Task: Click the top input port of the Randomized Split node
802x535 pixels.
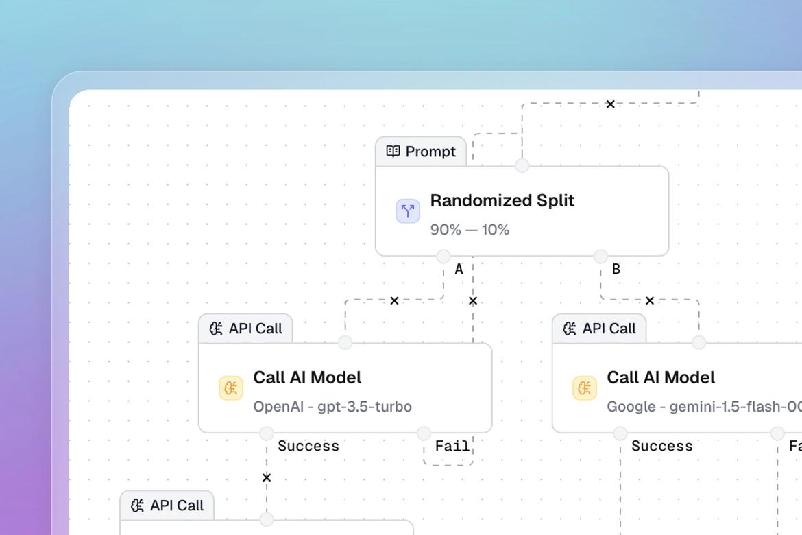Action: pos(522,165)
